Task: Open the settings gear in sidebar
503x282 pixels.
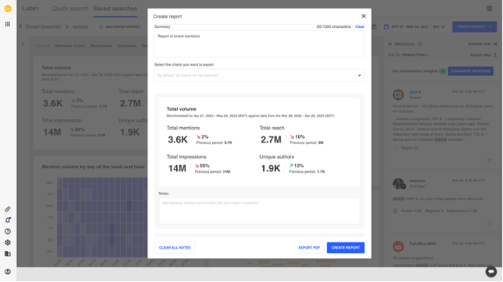Action: [8, 242]
